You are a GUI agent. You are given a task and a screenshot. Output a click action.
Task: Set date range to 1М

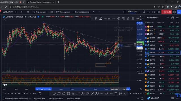[x=12, y=93]
